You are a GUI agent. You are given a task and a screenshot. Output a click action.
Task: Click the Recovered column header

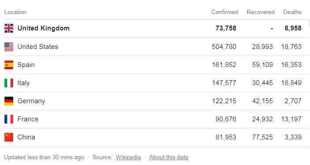click(x=261, y=12)
